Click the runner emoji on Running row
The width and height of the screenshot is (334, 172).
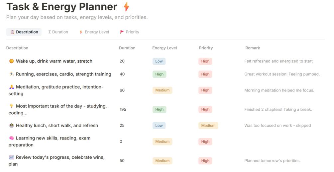pyautogui.click(x=12, y=74)
